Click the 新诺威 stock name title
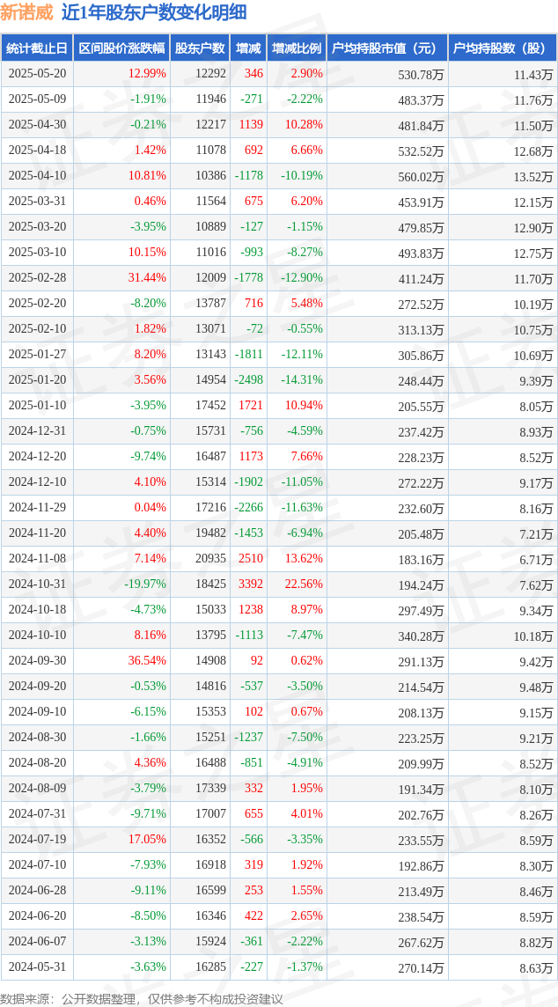This screenshot has height=1007, width=558. point(27,12)
